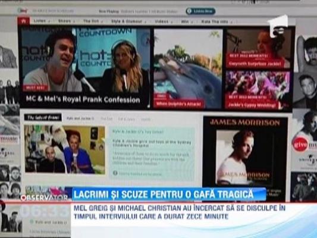Open MC & Mel's Royal Prank Confession headline
317x238 pixels.
tap(83, 99)
